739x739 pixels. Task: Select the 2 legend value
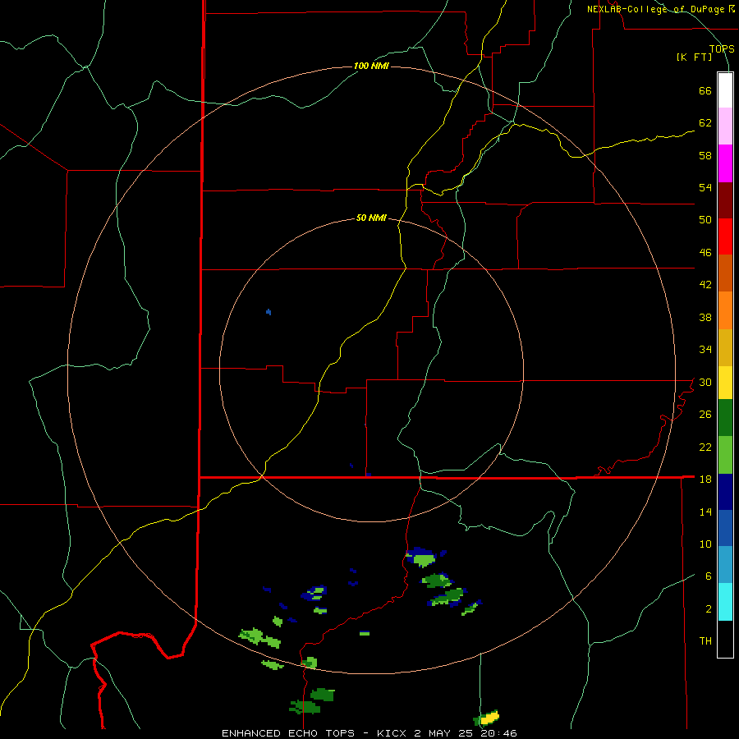pyautogui.click(x=709, y=609)
